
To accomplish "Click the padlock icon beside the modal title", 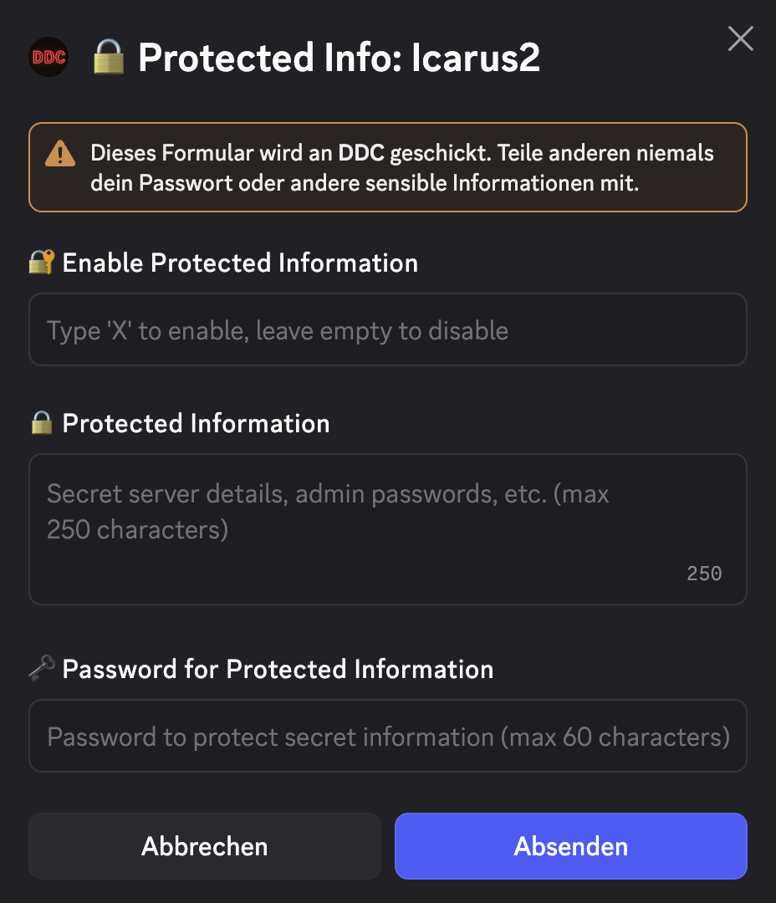I will 107,57.
